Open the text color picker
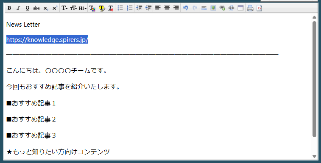321x163 pixels. click(92, 8)
